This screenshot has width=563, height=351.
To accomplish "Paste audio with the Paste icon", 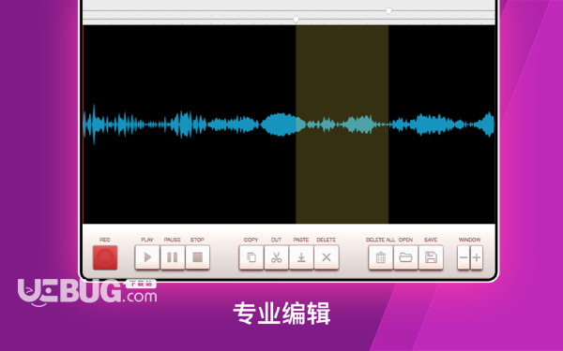I will click(301, 257).
